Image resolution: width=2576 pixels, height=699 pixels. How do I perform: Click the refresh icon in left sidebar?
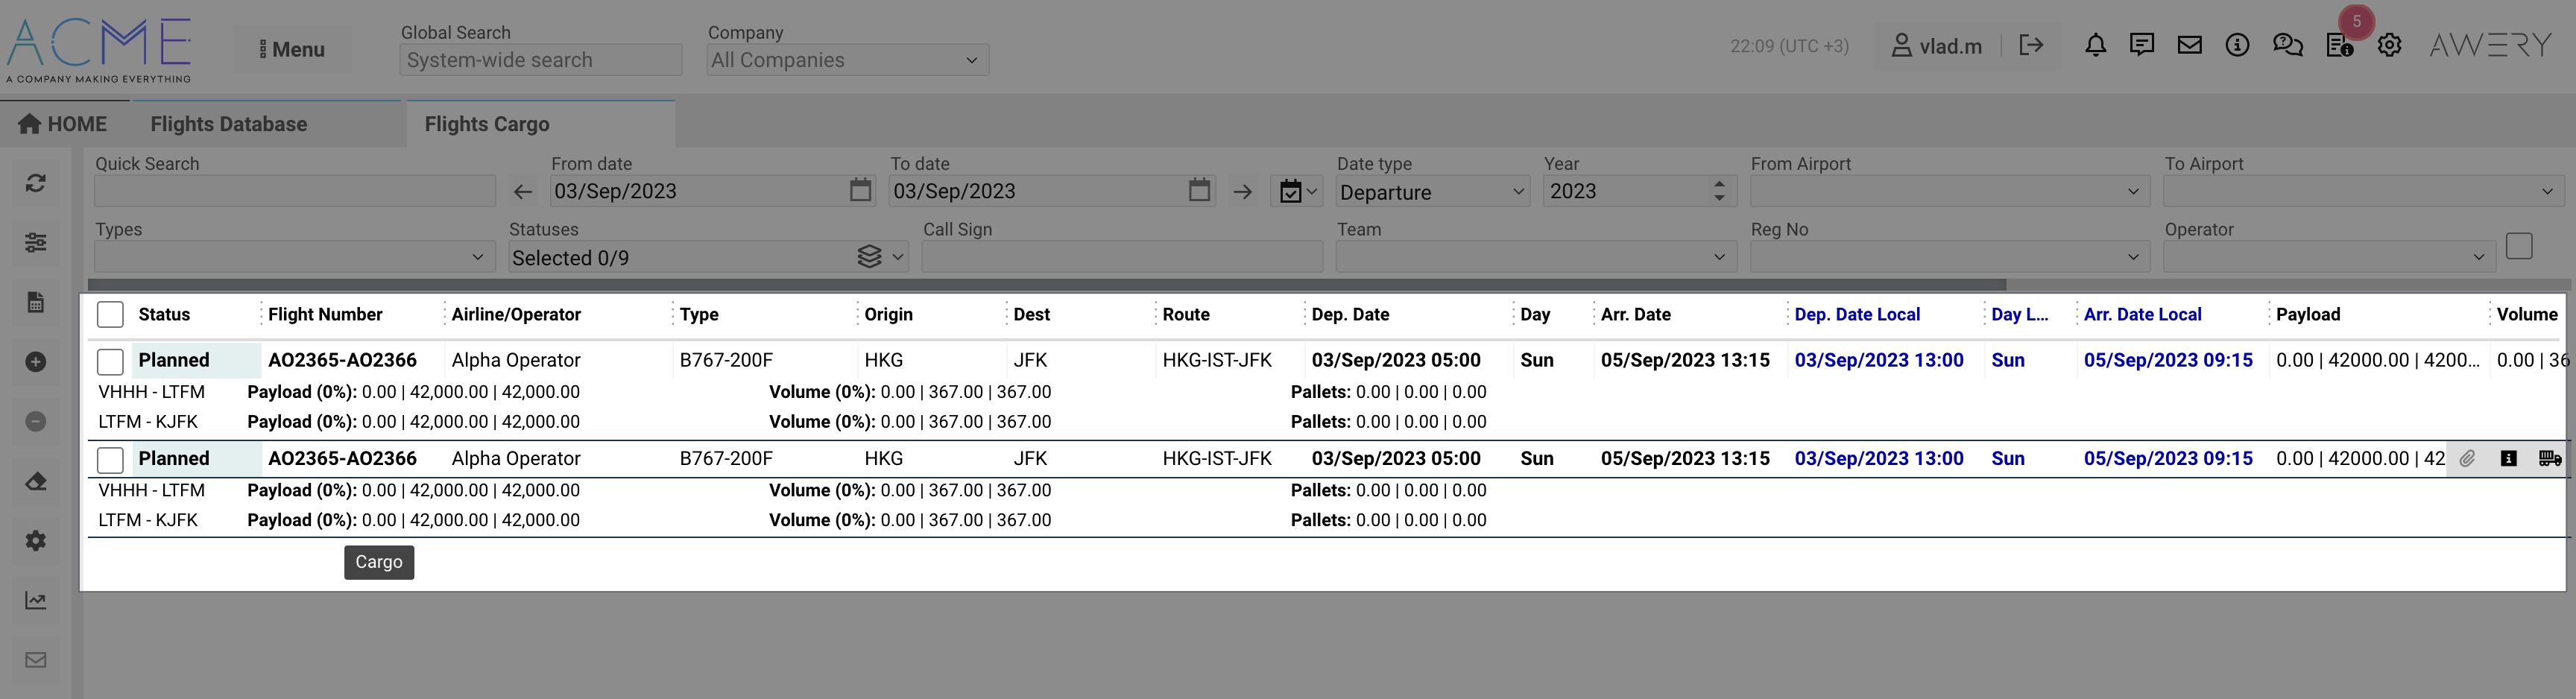point(36,183)
